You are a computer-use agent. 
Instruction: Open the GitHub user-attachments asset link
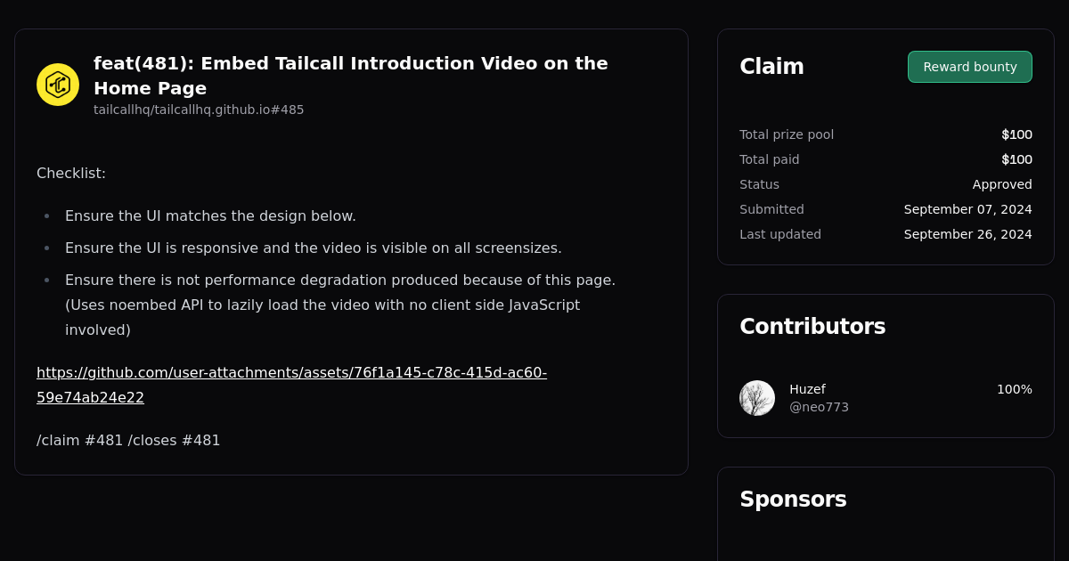point(291,373)
